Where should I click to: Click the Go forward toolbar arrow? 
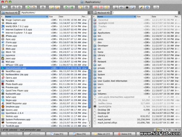tap(19, 7)
